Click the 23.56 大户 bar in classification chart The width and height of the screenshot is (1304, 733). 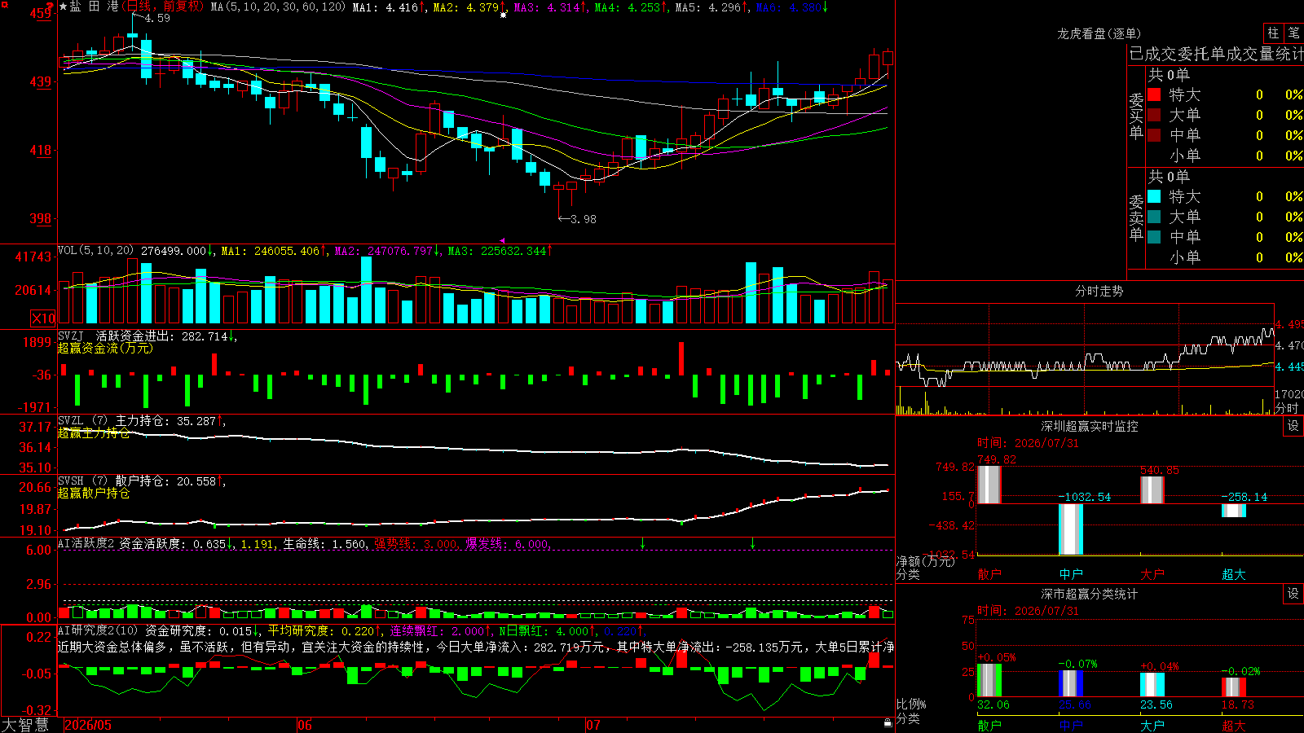click(x=1152, y=684)
